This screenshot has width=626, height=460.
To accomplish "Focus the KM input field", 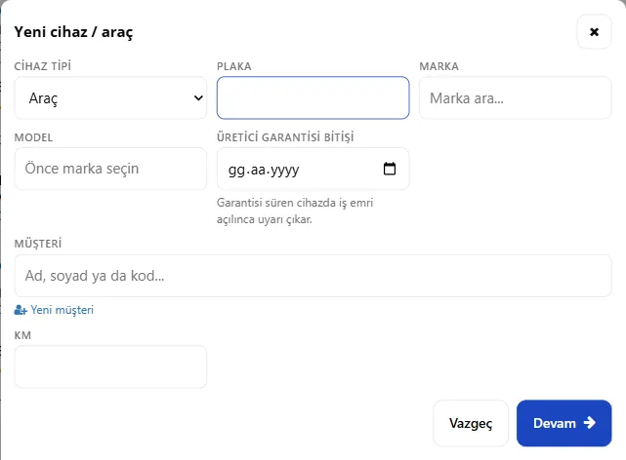I will 110,366.
